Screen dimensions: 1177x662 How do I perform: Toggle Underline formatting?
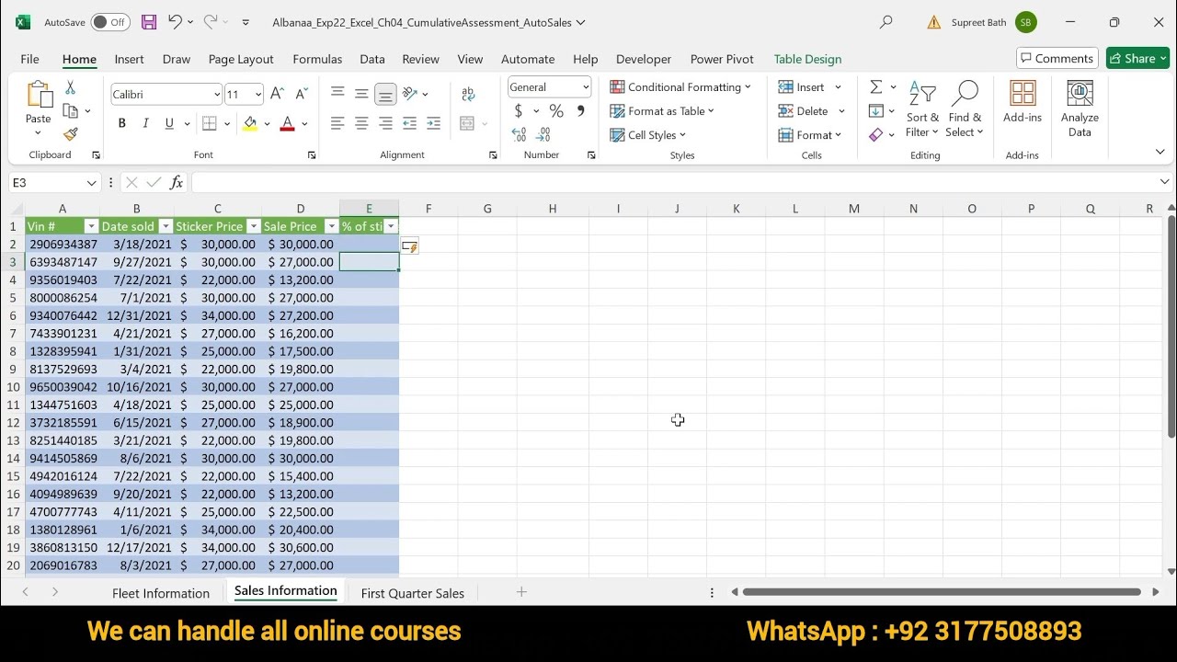click(x=169, y=123)
